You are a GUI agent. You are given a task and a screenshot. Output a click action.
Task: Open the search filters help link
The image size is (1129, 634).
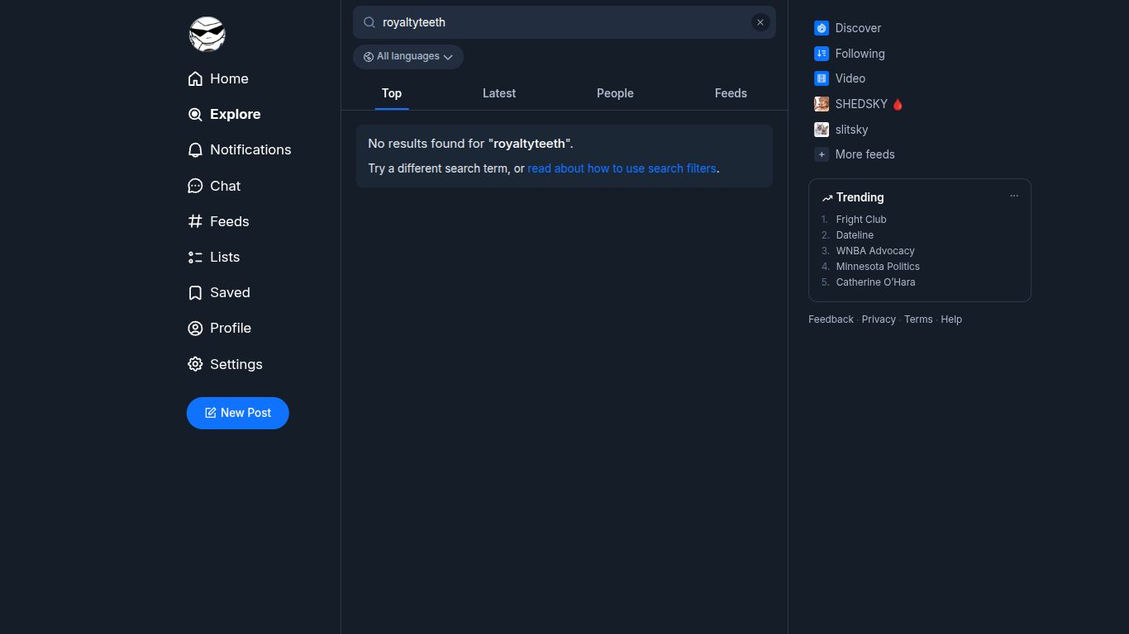pos(622,168)
